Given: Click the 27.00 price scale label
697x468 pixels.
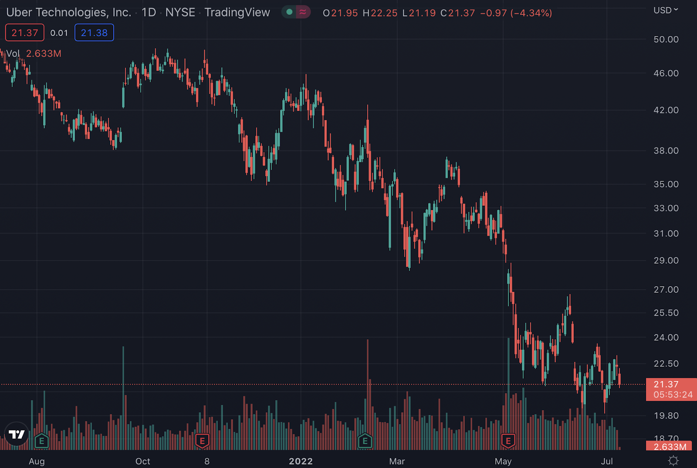Looking at the screenshot, I should [666, 289].
